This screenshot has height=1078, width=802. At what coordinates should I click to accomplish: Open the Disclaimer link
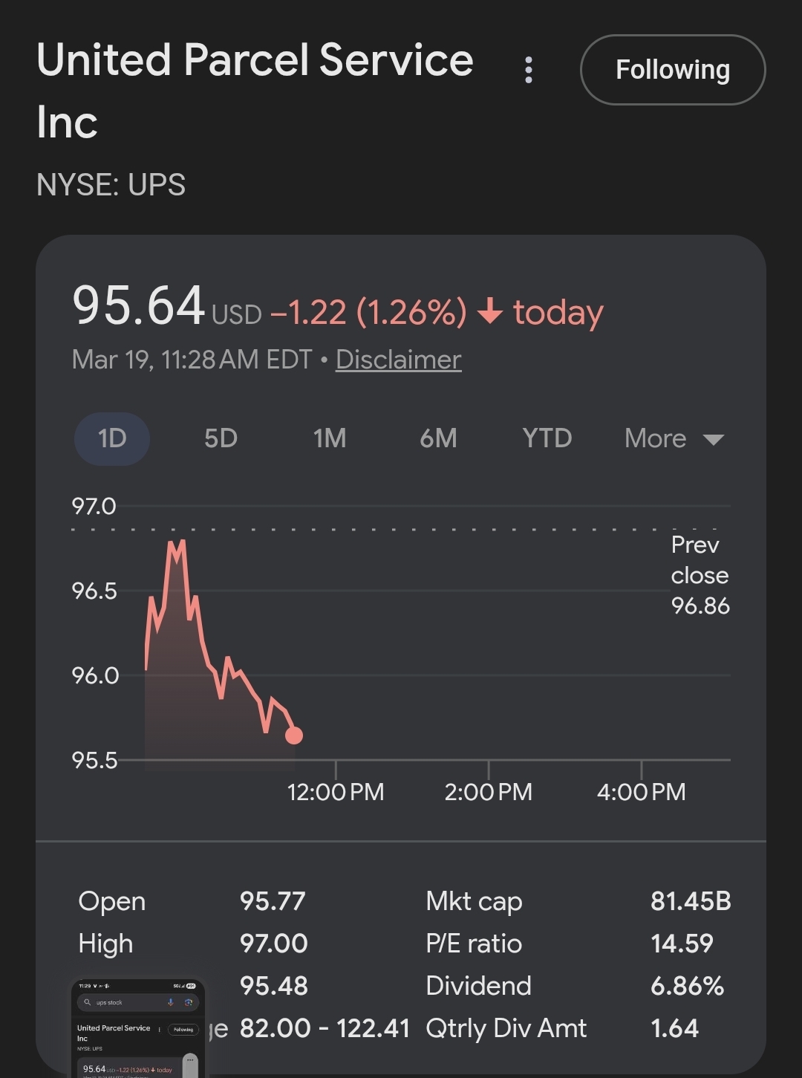[x=398, y=360]
